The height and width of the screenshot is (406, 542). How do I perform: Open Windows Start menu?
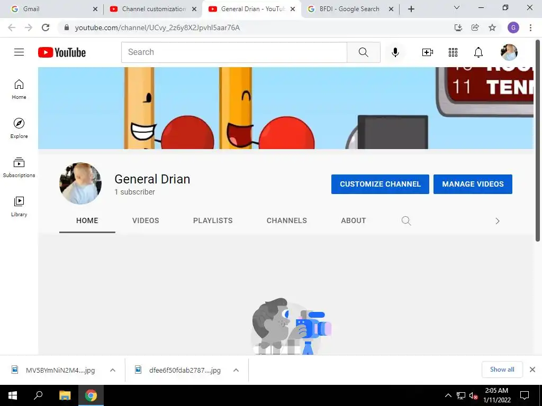[13, 395]
